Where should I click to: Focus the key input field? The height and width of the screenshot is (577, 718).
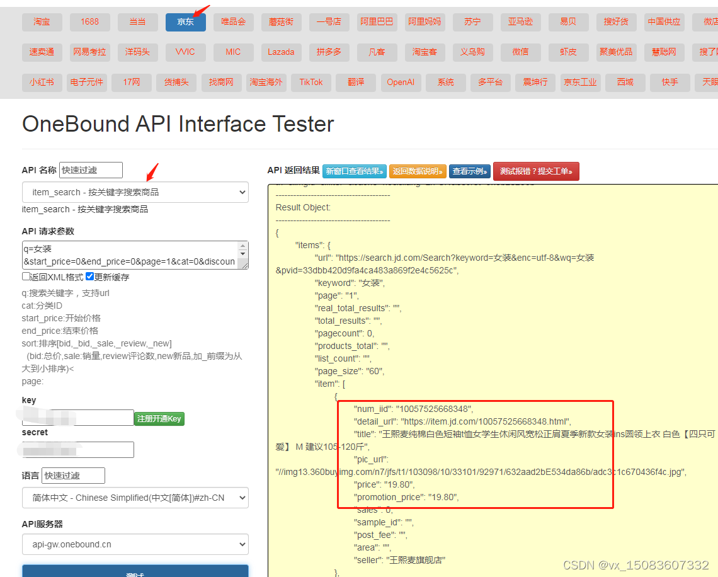tap(78, 418)
